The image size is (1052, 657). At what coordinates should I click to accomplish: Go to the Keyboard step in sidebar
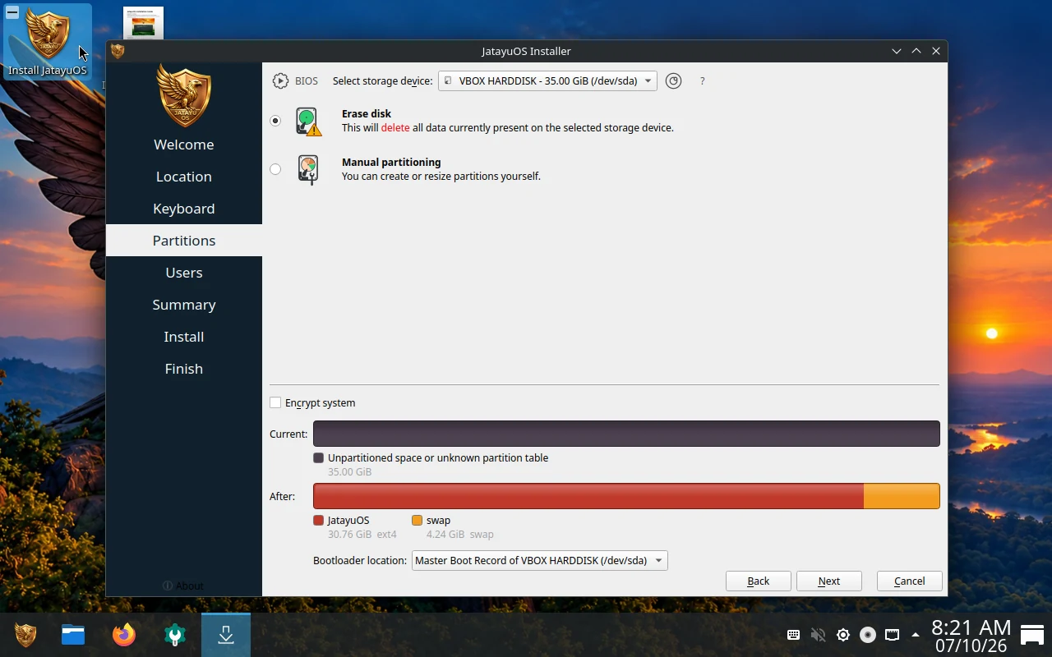pyautogui.click(x=184, y=209)
